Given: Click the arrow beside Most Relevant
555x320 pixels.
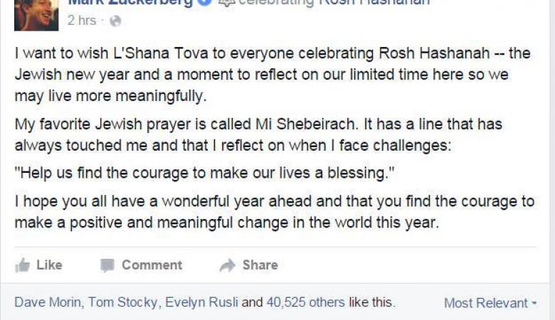Looking at the screenshot, I should coord(534,304).
